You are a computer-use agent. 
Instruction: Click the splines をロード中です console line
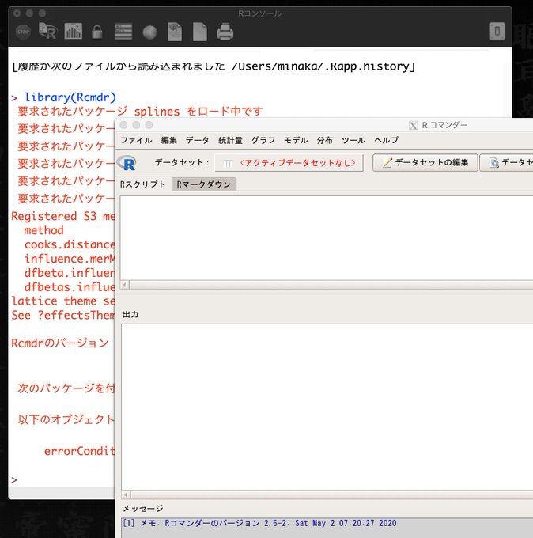click(x=140, y=112)
